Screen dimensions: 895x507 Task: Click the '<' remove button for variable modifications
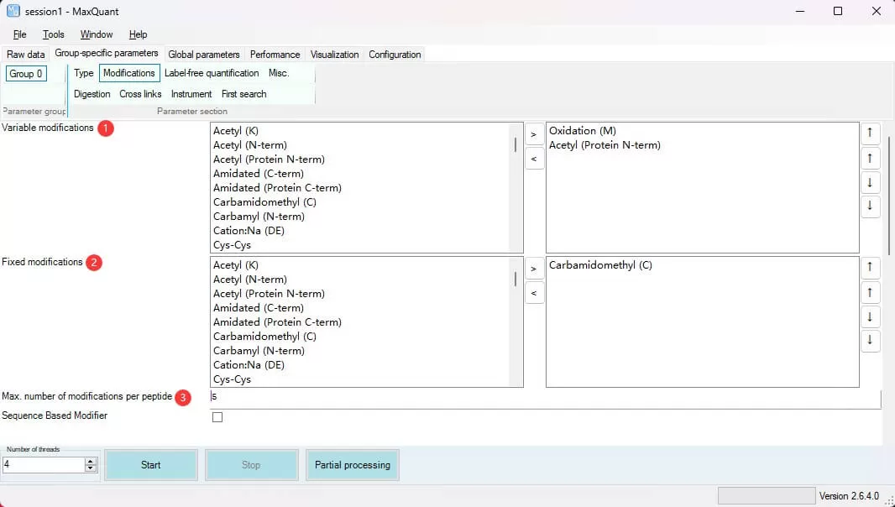pos(534,158)
